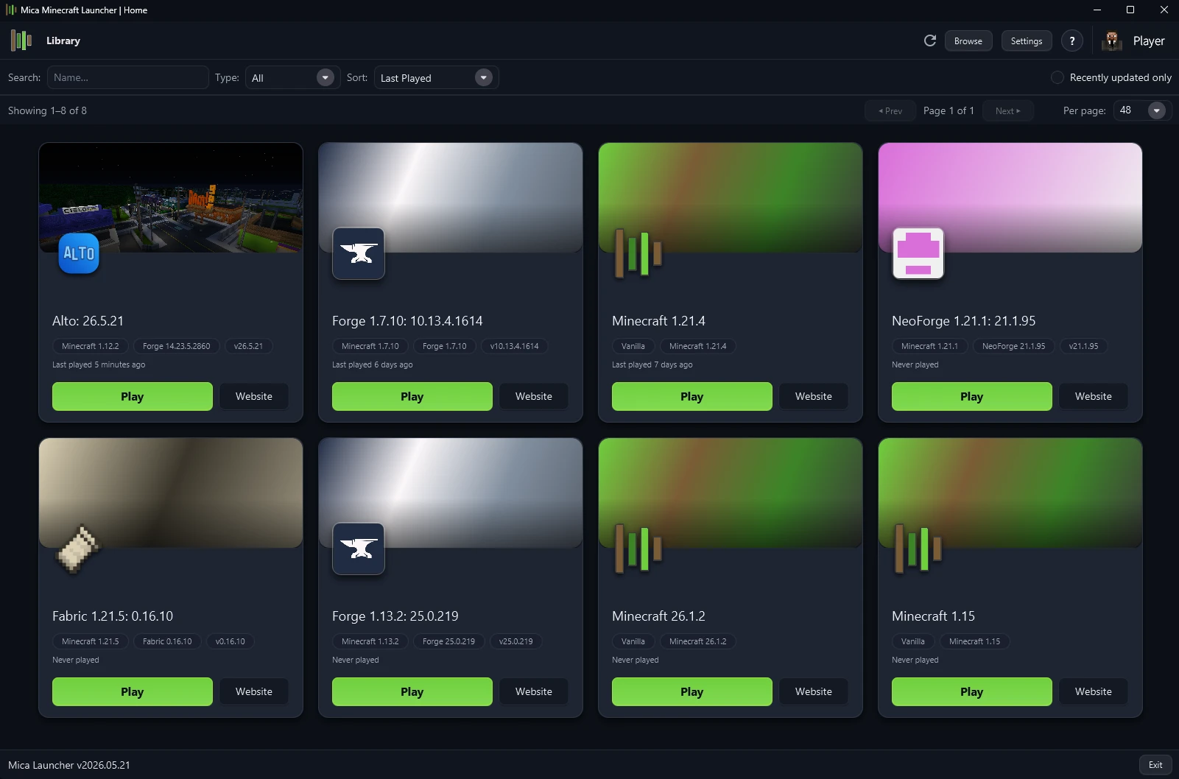
Task: Click Mica Launcher v2026.05.21 version text
Action: tap(69, 765)
